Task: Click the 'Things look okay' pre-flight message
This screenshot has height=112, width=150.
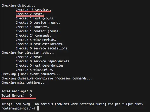Action: click(72, 104)
